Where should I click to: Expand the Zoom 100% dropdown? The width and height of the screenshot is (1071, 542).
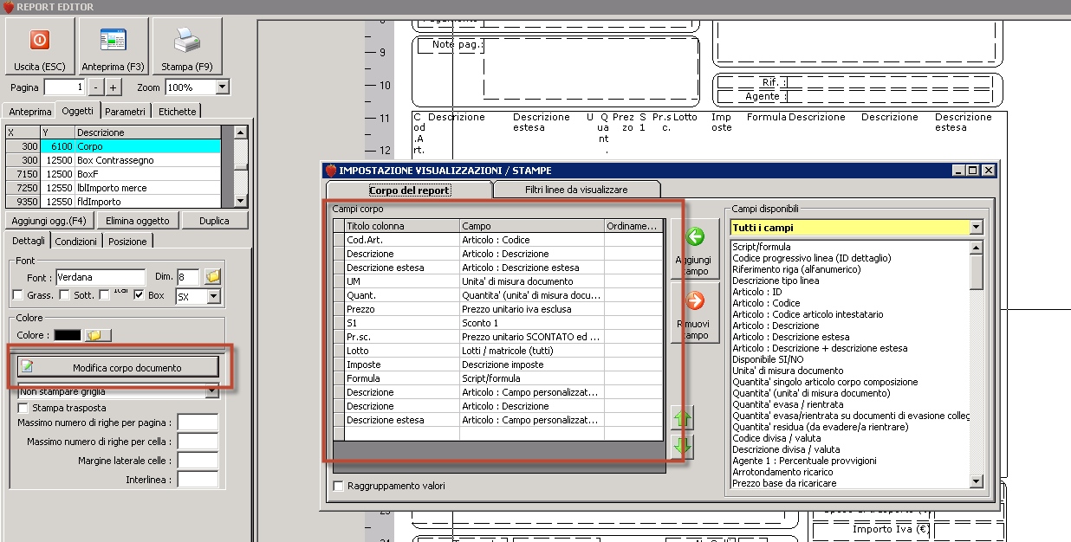(223, 87)
